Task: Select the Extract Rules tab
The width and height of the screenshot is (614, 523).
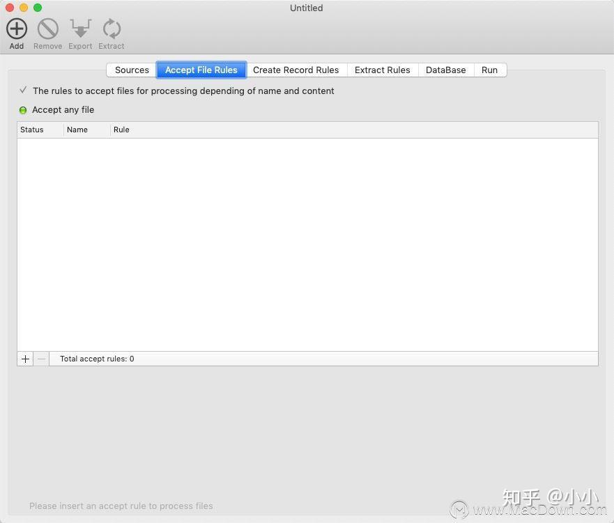Action: 382,70
